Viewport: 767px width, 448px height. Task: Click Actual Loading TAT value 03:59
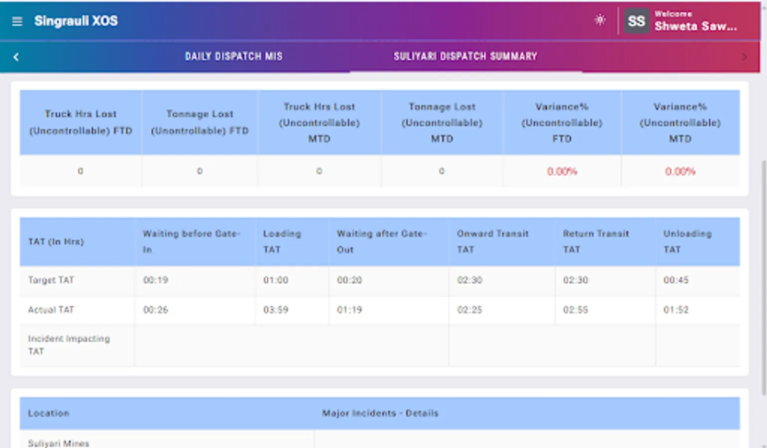tap(276, 310)
